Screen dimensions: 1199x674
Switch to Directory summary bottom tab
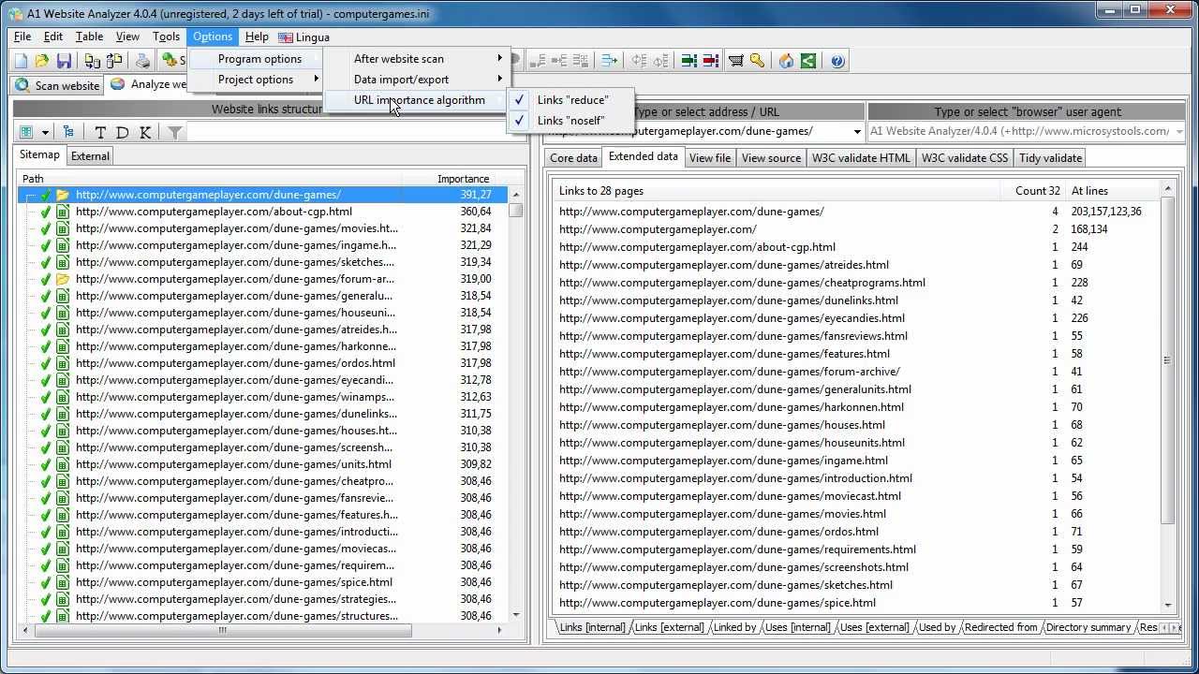tap(1088, 627)
